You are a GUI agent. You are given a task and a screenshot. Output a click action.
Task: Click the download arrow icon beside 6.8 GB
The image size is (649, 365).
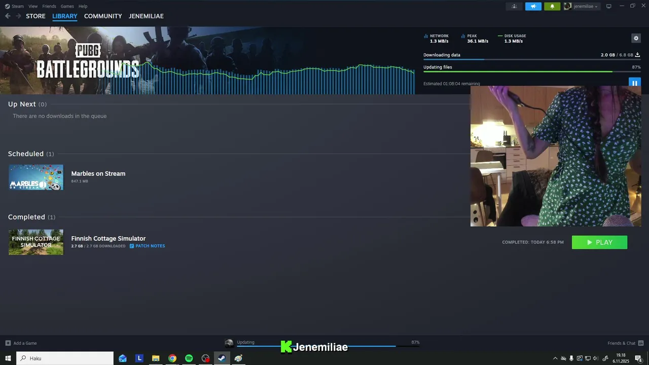(x=637, y=55)
